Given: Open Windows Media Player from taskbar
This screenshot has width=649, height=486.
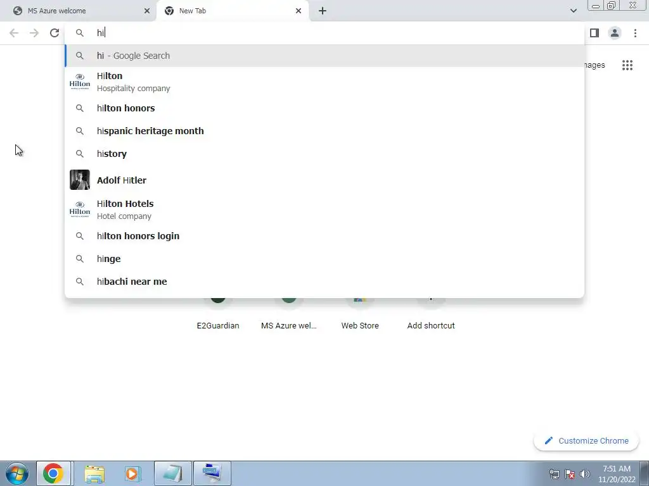Looking at the screenshot, I should pyautogui.click(x=132, y=473).
